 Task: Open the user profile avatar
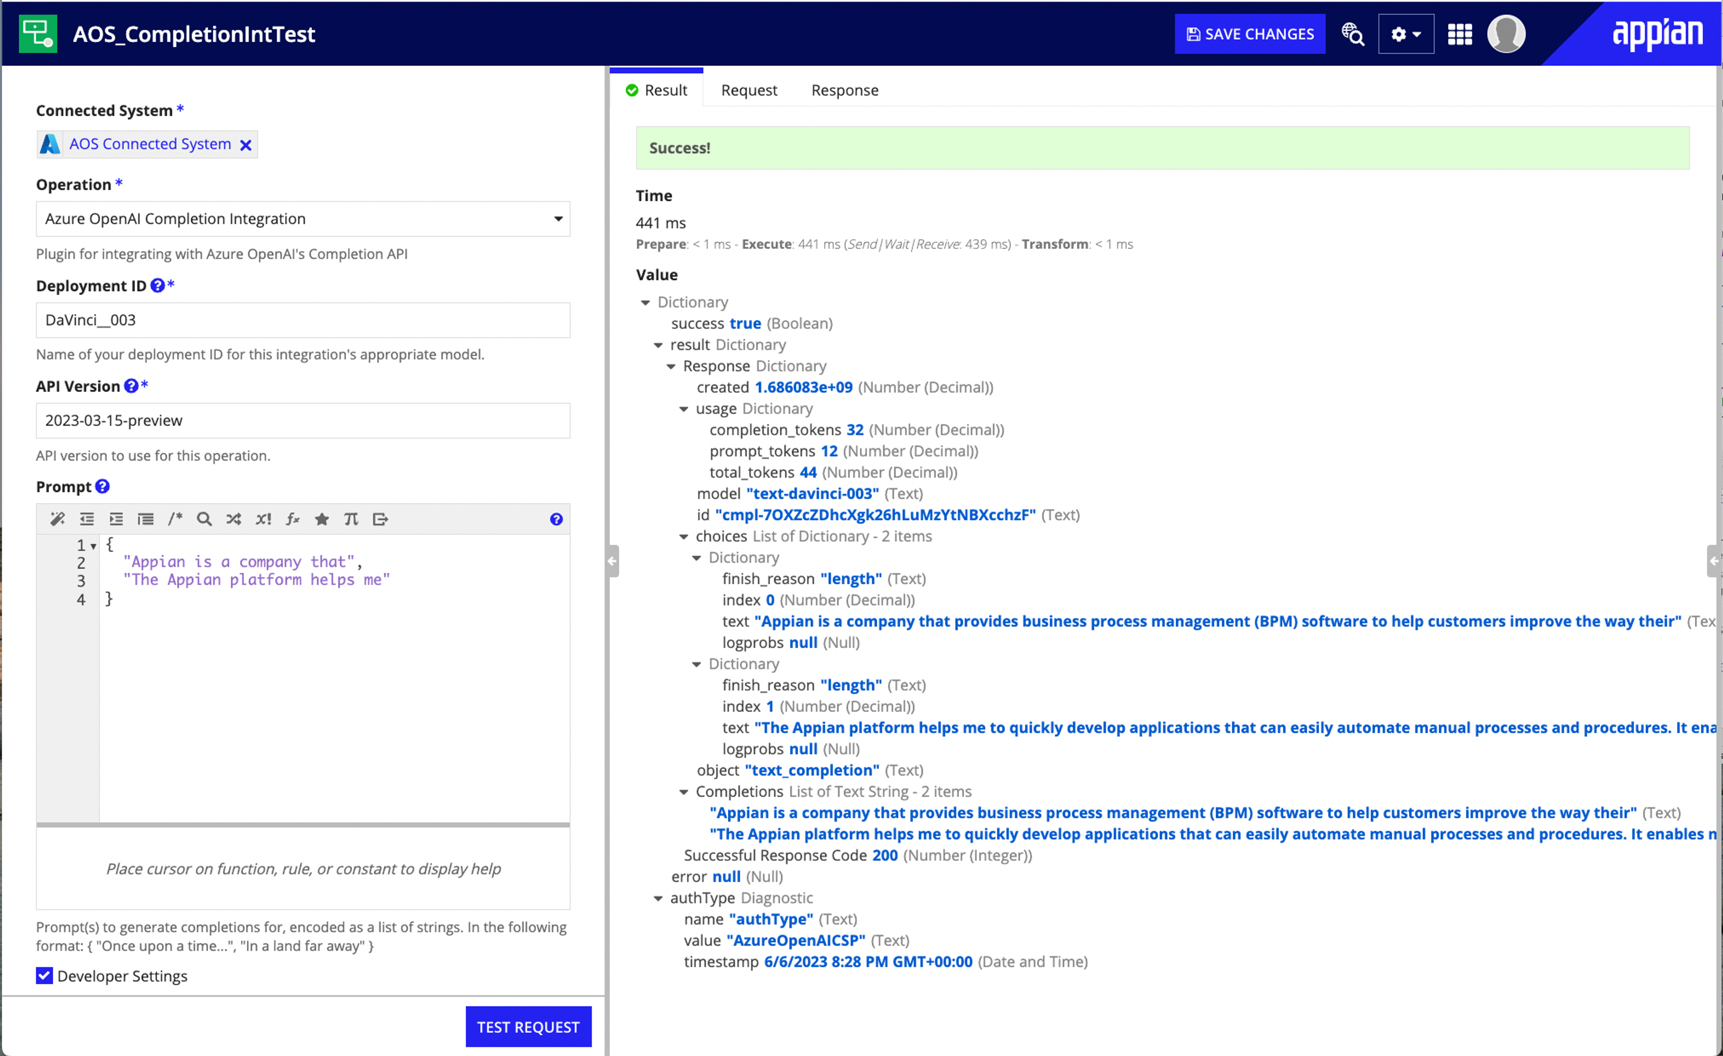point(1505,34)
